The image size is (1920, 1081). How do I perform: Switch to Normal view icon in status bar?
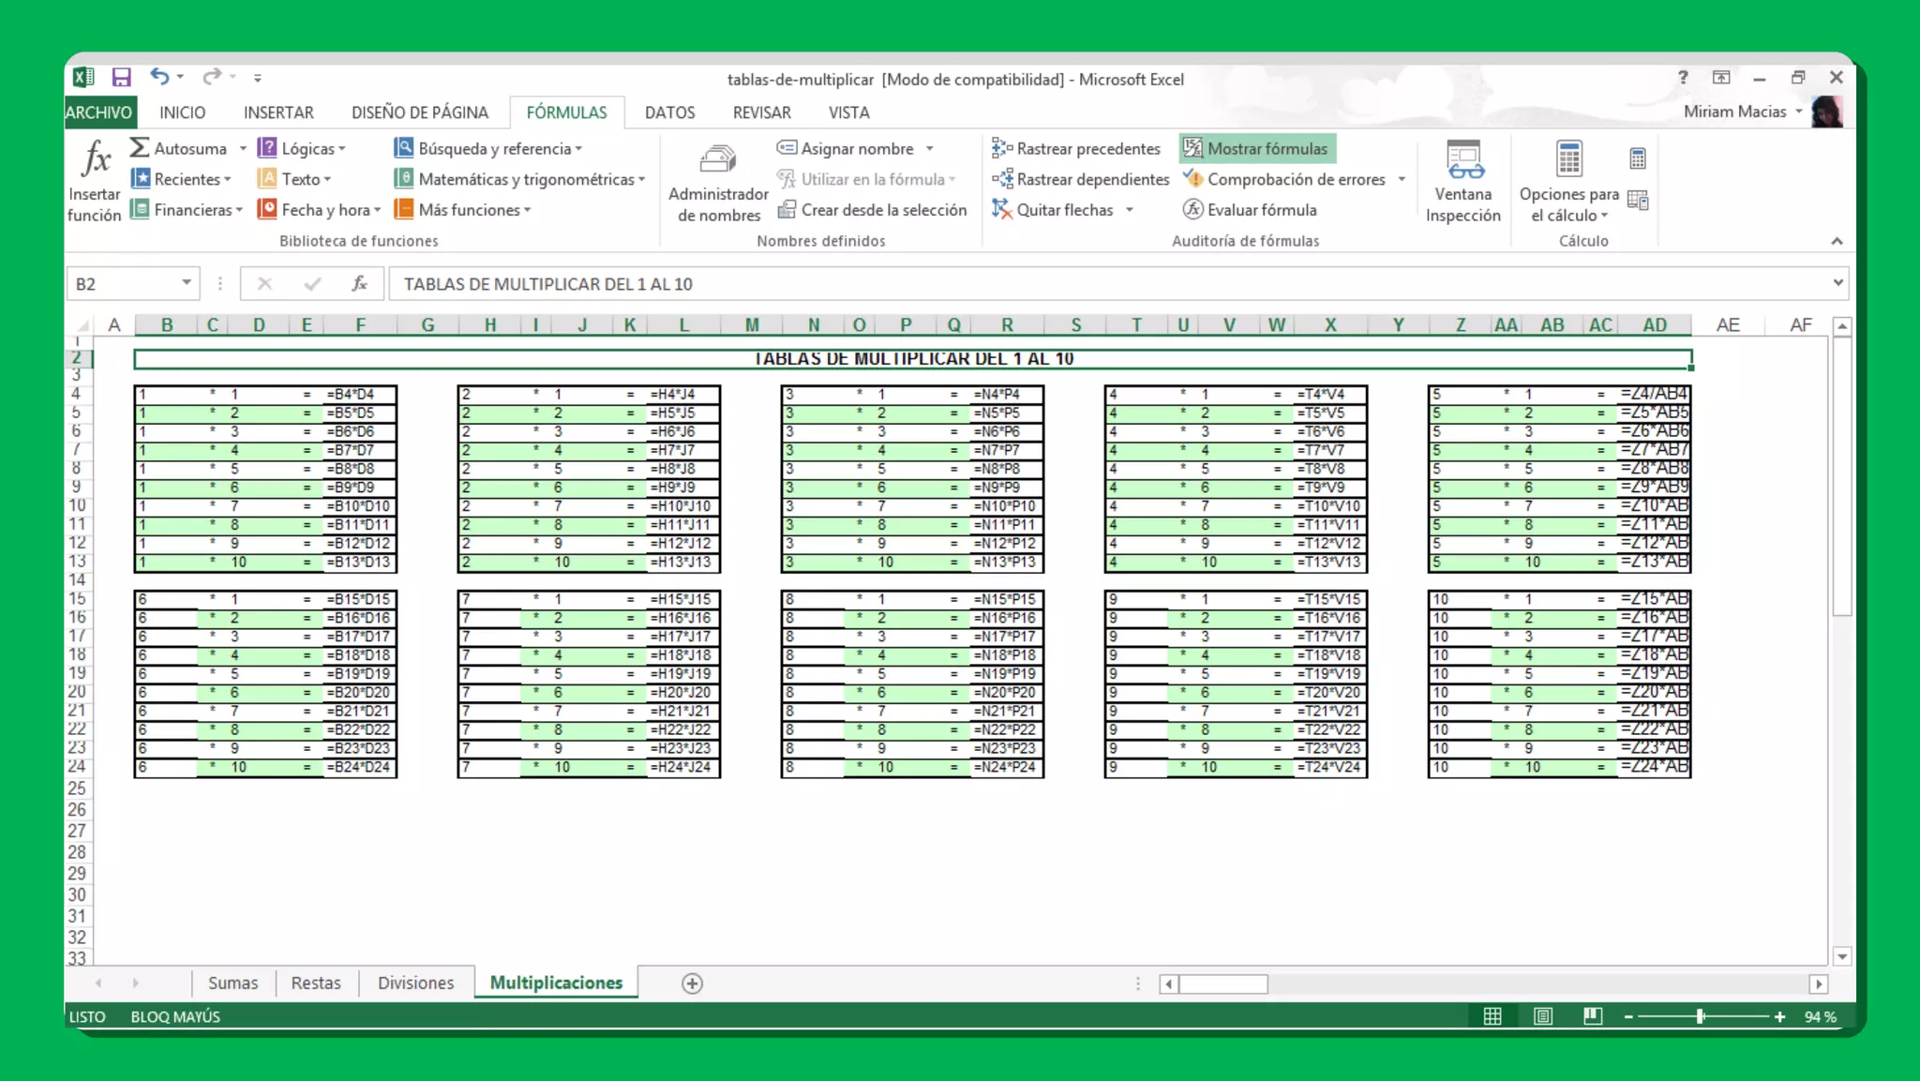click(x=1492, y=1016)
